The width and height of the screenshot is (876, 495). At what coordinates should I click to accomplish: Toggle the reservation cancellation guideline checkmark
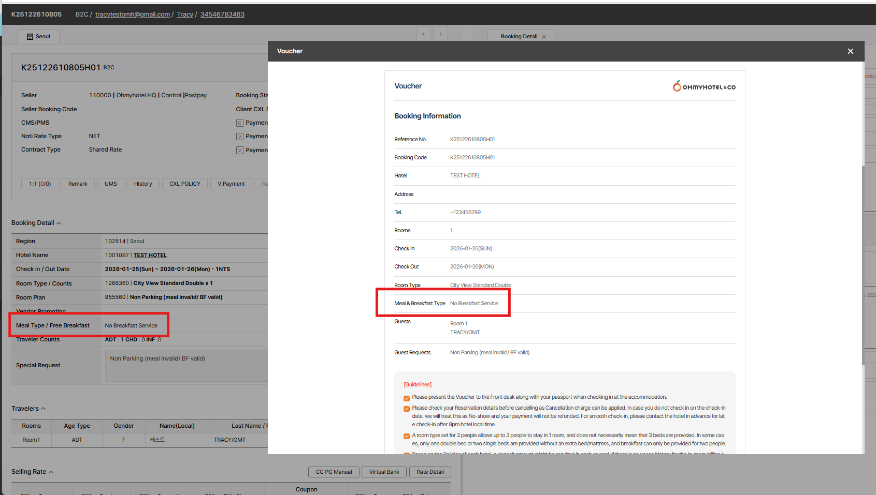[x=407, y=409]
